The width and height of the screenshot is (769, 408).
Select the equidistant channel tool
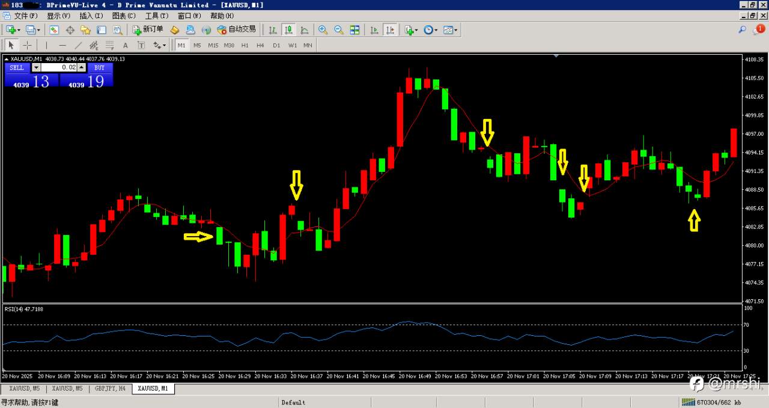tap(94, 45)
